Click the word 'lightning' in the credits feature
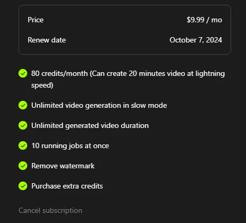246x223 pixels. click(210, 73)
